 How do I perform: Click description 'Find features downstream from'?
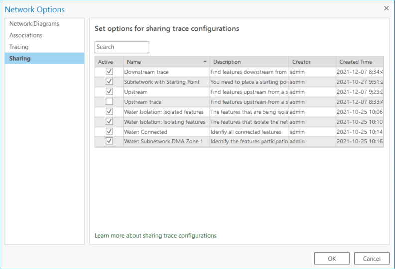click(249, 72)
